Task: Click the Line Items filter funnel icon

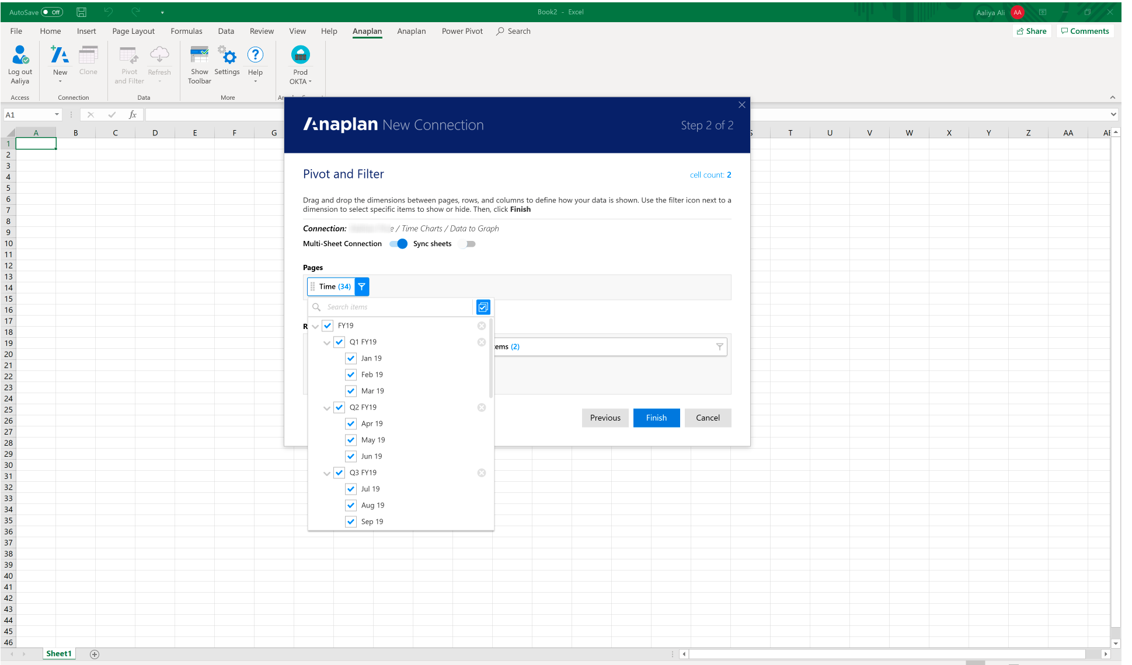Action: pos(719,346)
